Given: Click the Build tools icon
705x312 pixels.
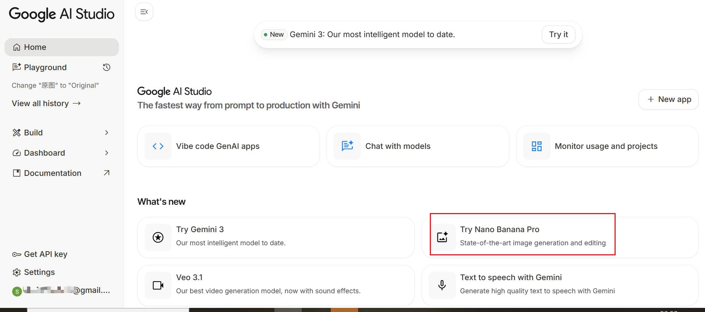Looking at the screenshot, I should click(x=17, y=133).
